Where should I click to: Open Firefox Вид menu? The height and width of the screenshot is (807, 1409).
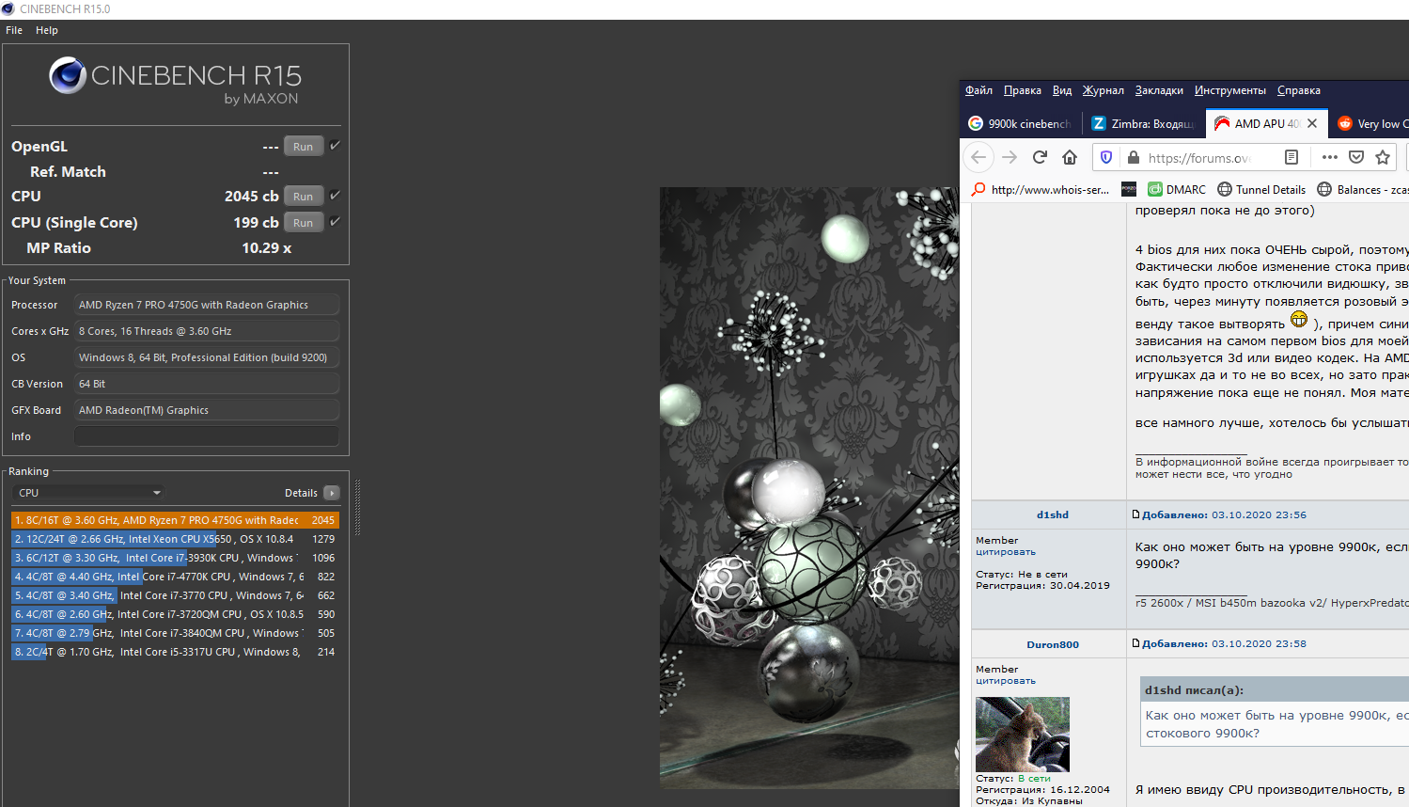[x=1062, y=90]
